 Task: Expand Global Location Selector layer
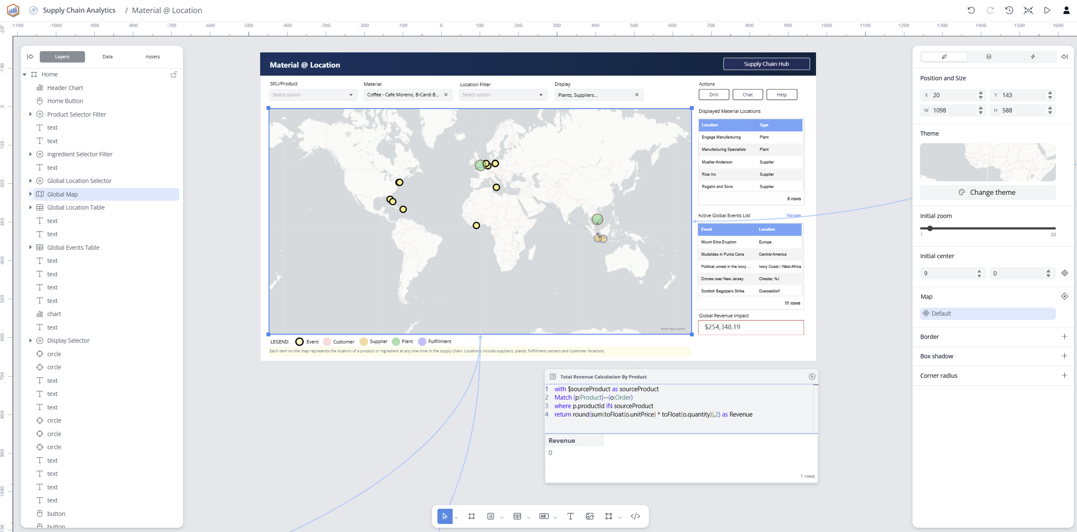point(30,181)
